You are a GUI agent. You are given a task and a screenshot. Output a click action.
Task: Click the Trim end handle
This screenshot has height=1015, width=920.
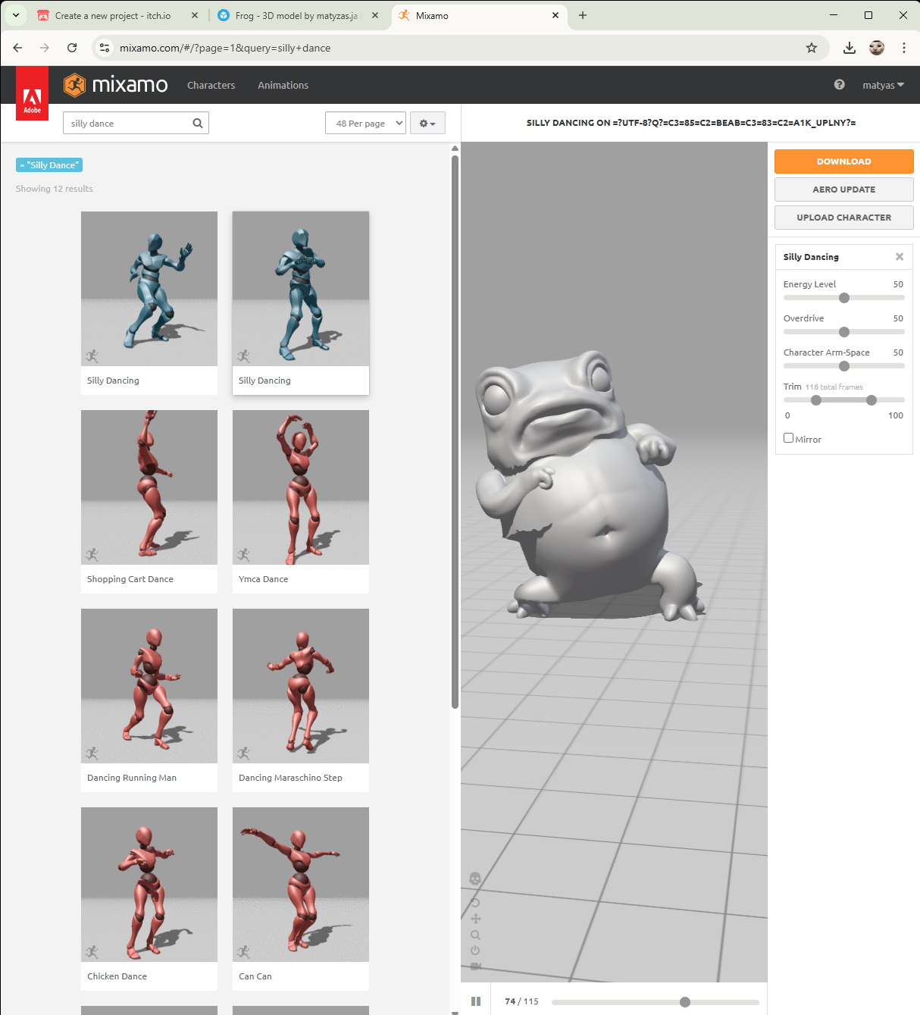tap(871, 400)
